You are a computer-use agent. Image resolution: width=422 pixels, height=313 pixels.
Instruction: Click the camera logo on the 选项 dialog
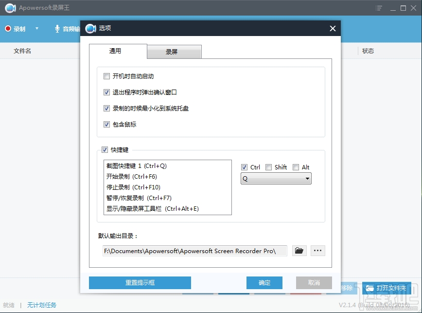pos(90,28)
